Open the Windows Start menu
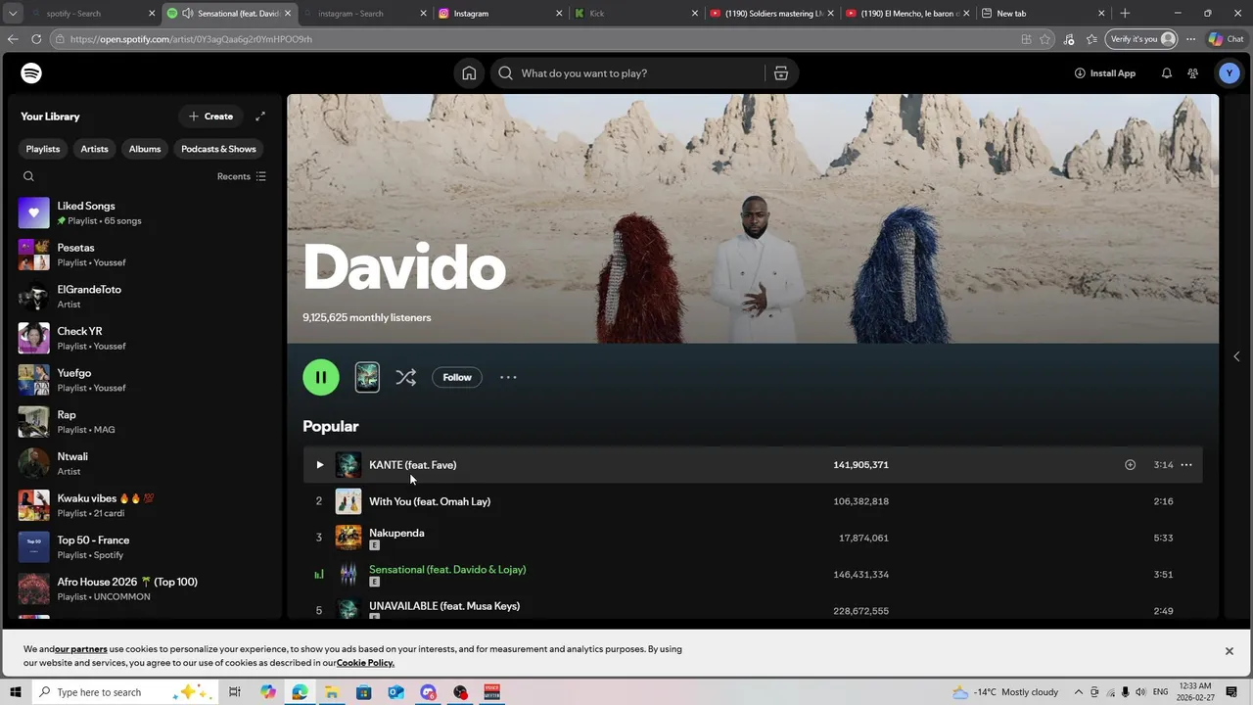Screen dimensions: 1253x705 [15, 692]
